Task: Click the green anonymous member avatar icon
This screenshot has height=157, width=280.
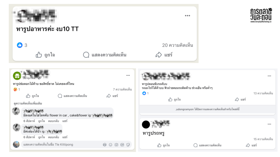Action: point(17,76)
